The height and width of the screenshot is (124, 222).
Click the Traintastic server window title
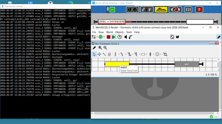(14, 6)
